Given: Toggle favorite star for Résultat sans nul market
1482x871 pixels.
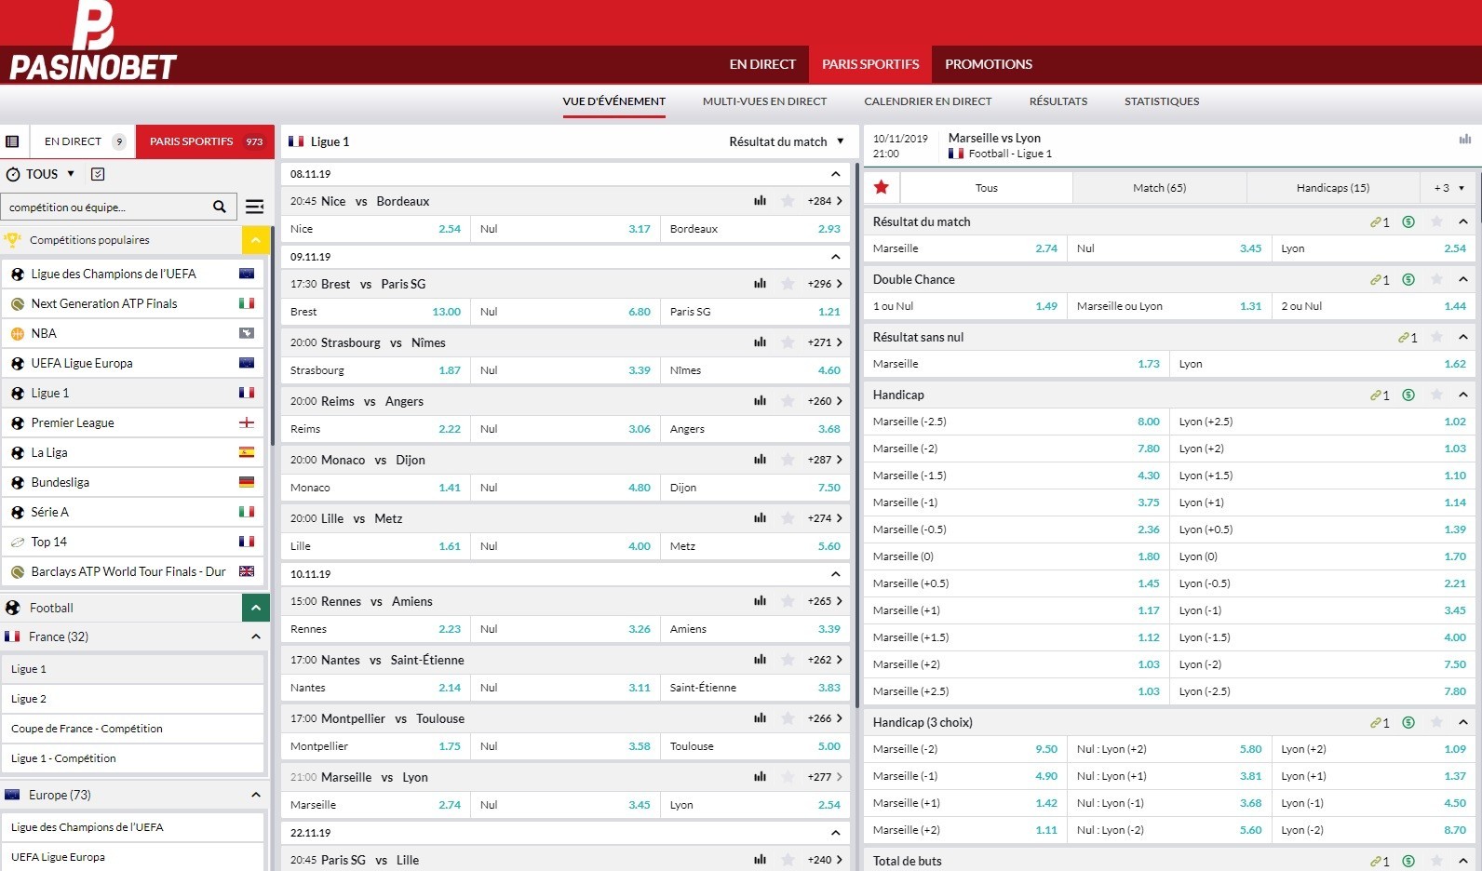Looking at the screenshot, I should click(1436, 337).
